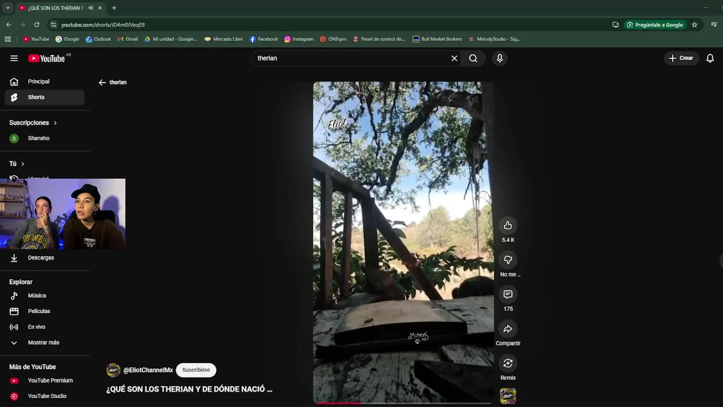Click the site info icon left of URL

pos(53,25)
